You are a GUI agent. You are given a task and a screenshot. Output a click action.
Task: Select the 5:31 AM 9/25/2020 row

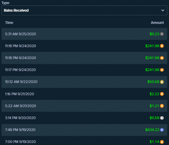[84, 34]
